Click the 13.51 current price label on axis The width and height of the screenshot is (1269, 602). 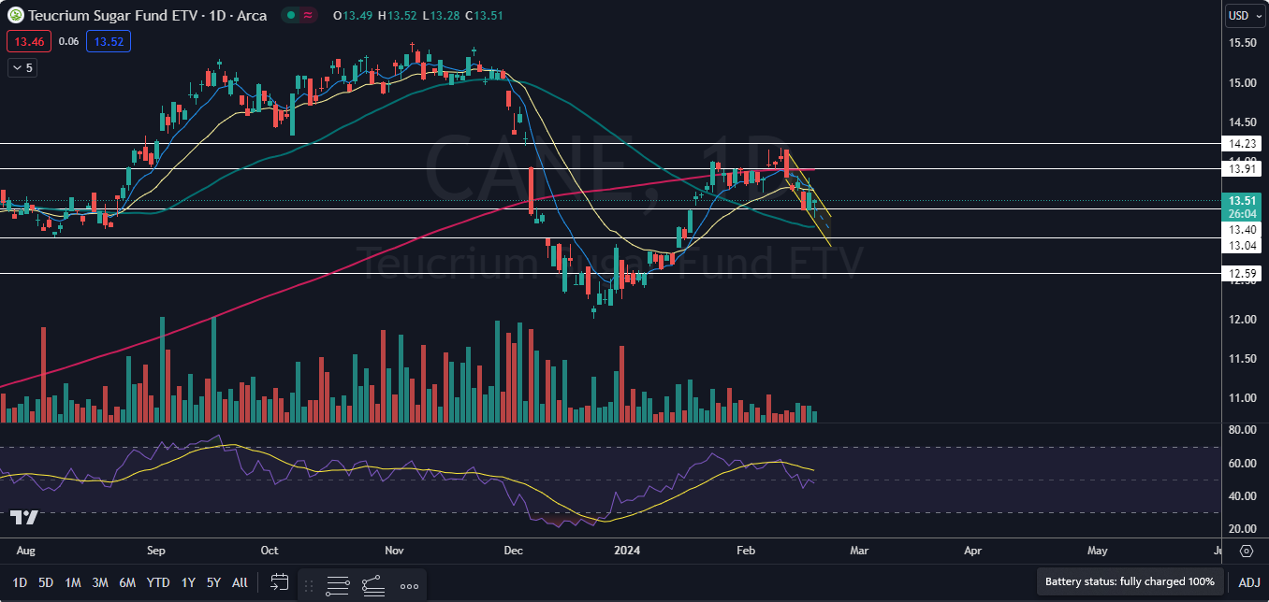1243,200
